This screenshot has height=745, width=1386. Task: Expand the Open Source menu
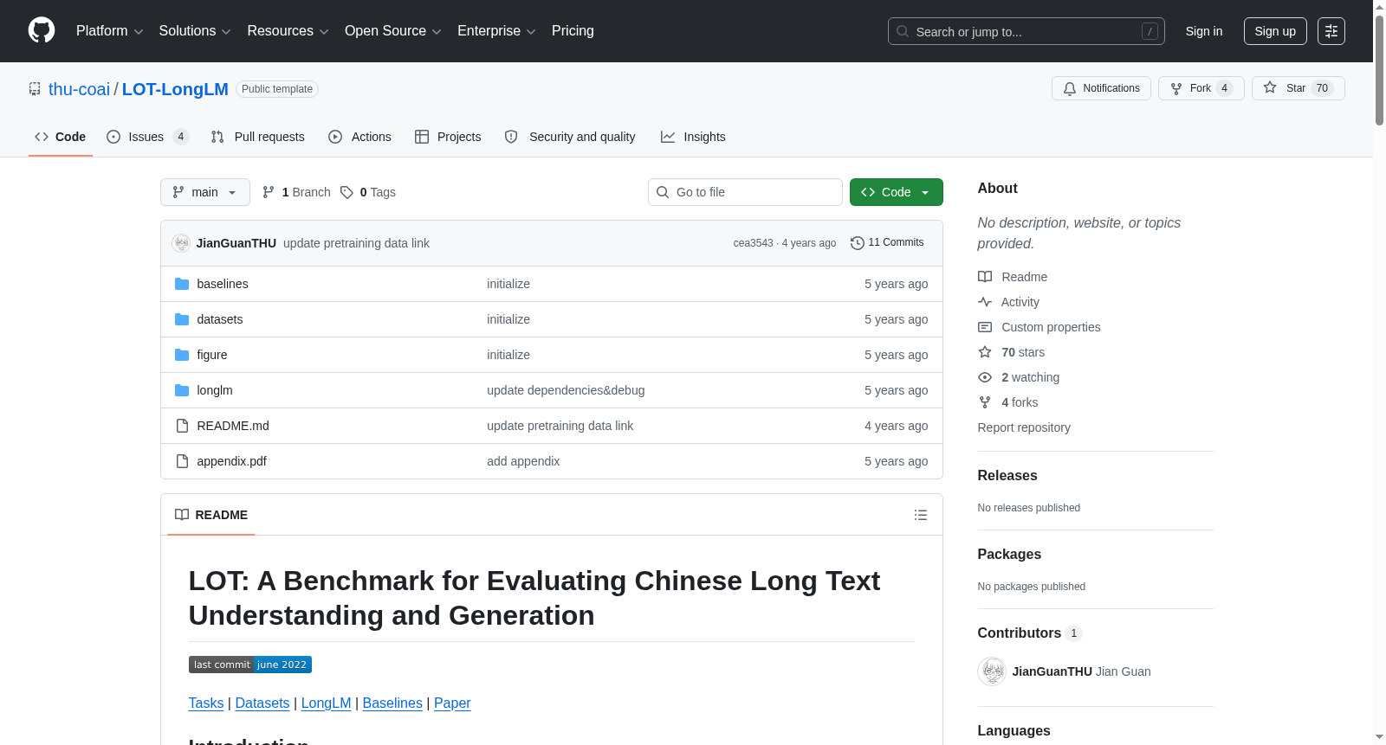click(x=393, y=31)
